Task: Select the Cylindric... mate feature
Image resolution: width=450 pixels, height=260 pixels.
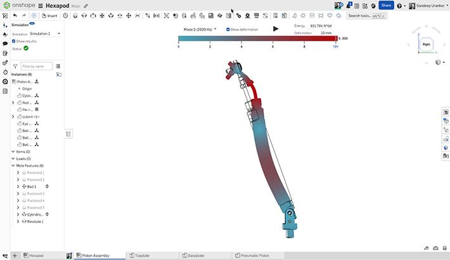Action: 35,214
